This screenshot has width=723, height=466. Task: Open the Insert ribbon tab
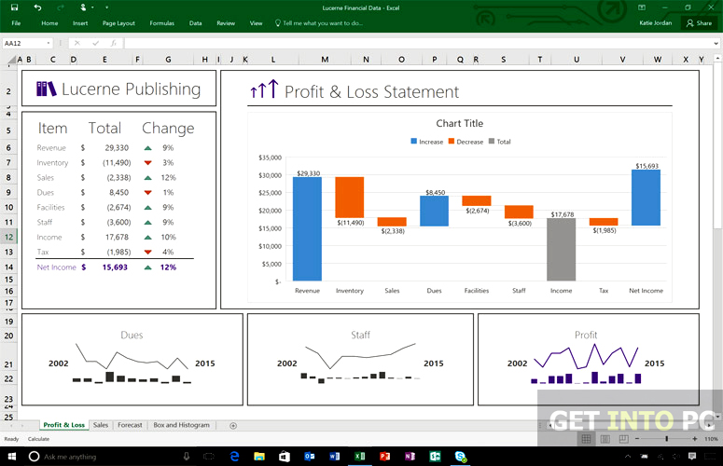80,23
